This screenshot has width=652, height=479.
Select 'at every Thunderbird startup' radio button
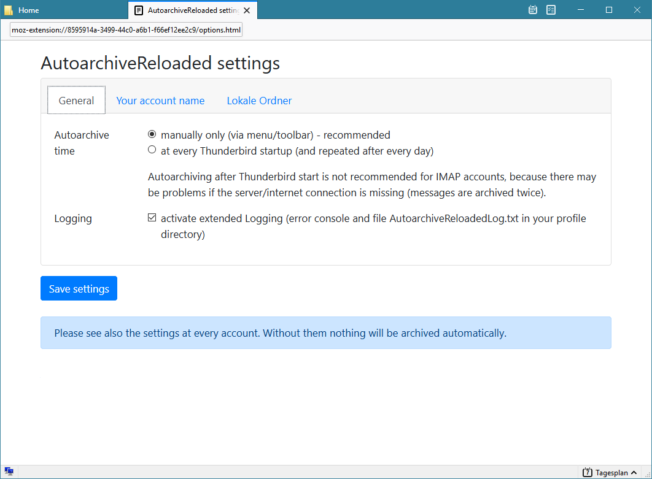[x=152, y=150]
